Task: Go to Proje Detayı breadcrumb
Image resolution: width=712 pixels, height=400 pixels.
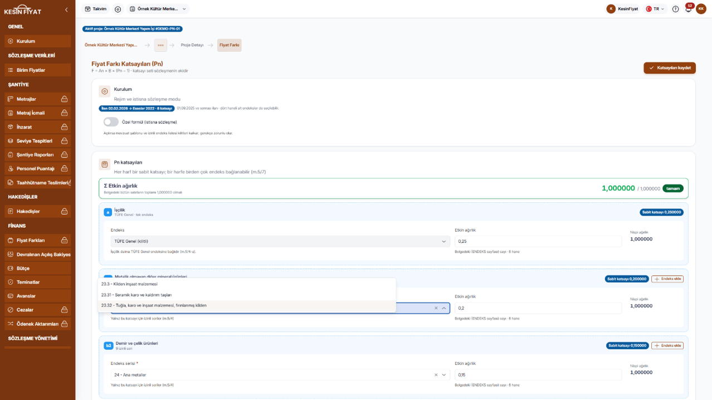Action: (192, 45)
